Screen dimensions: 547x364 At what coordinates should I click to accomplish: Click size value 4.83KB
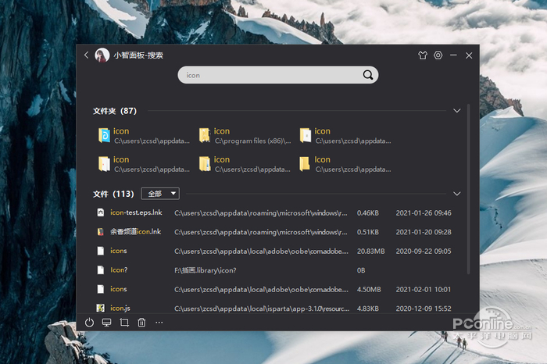[x=368, y=309]
